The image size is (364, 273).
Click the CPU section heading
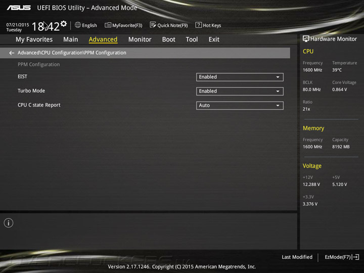tap(308, 51)
